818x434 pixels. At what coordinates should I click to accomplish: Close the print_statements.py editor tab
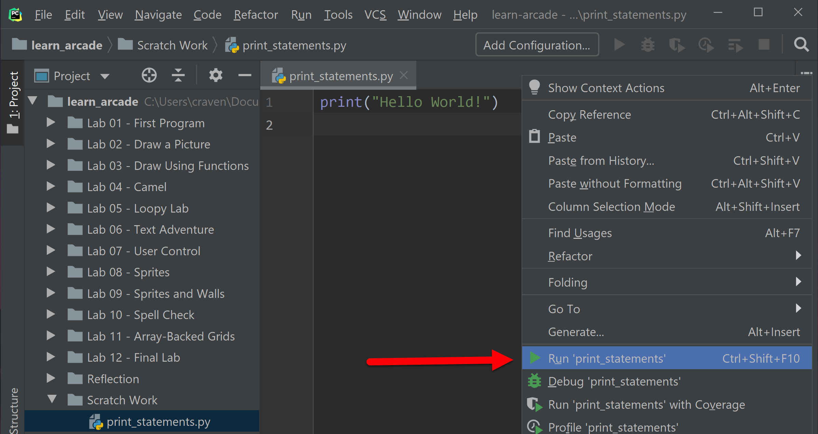pos(404,75)
